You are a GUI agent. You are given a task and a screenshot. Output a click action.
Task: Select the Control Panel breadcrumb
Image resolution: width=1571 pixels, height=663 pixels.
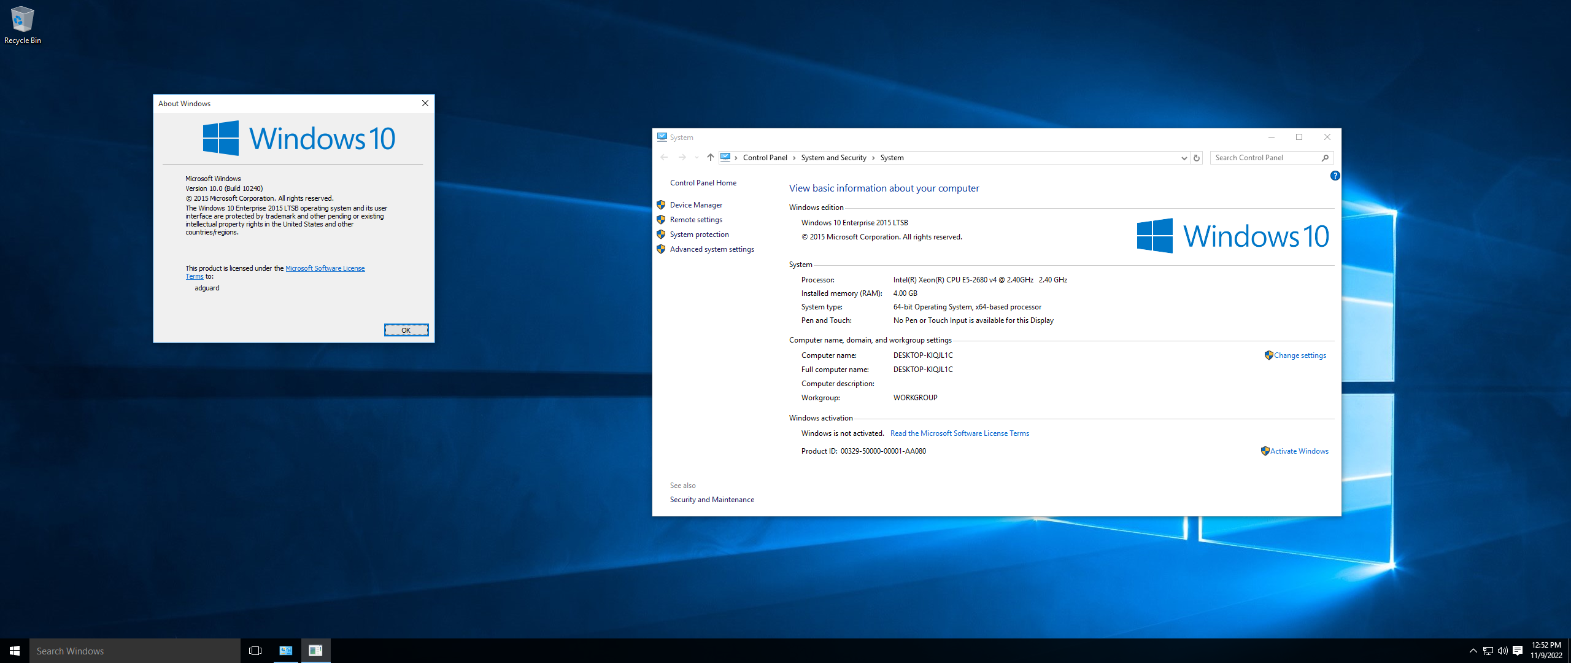(x=765, y=158)
